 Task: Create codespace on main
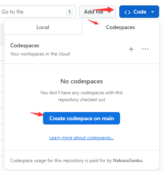81,118
